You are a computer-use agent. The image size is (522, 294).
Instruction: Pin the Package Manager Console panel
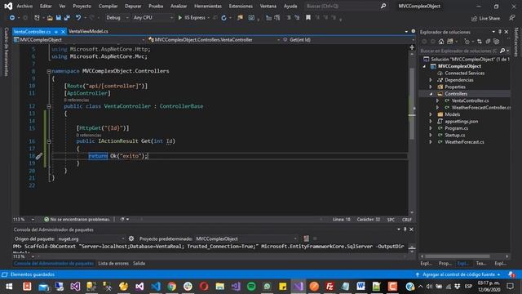pos(405,229)
